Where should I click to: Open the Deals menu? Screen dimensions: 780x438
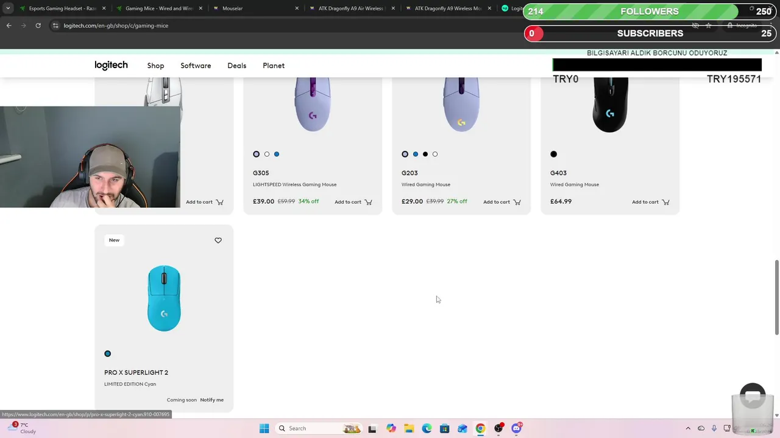click(x=237, y=66)
